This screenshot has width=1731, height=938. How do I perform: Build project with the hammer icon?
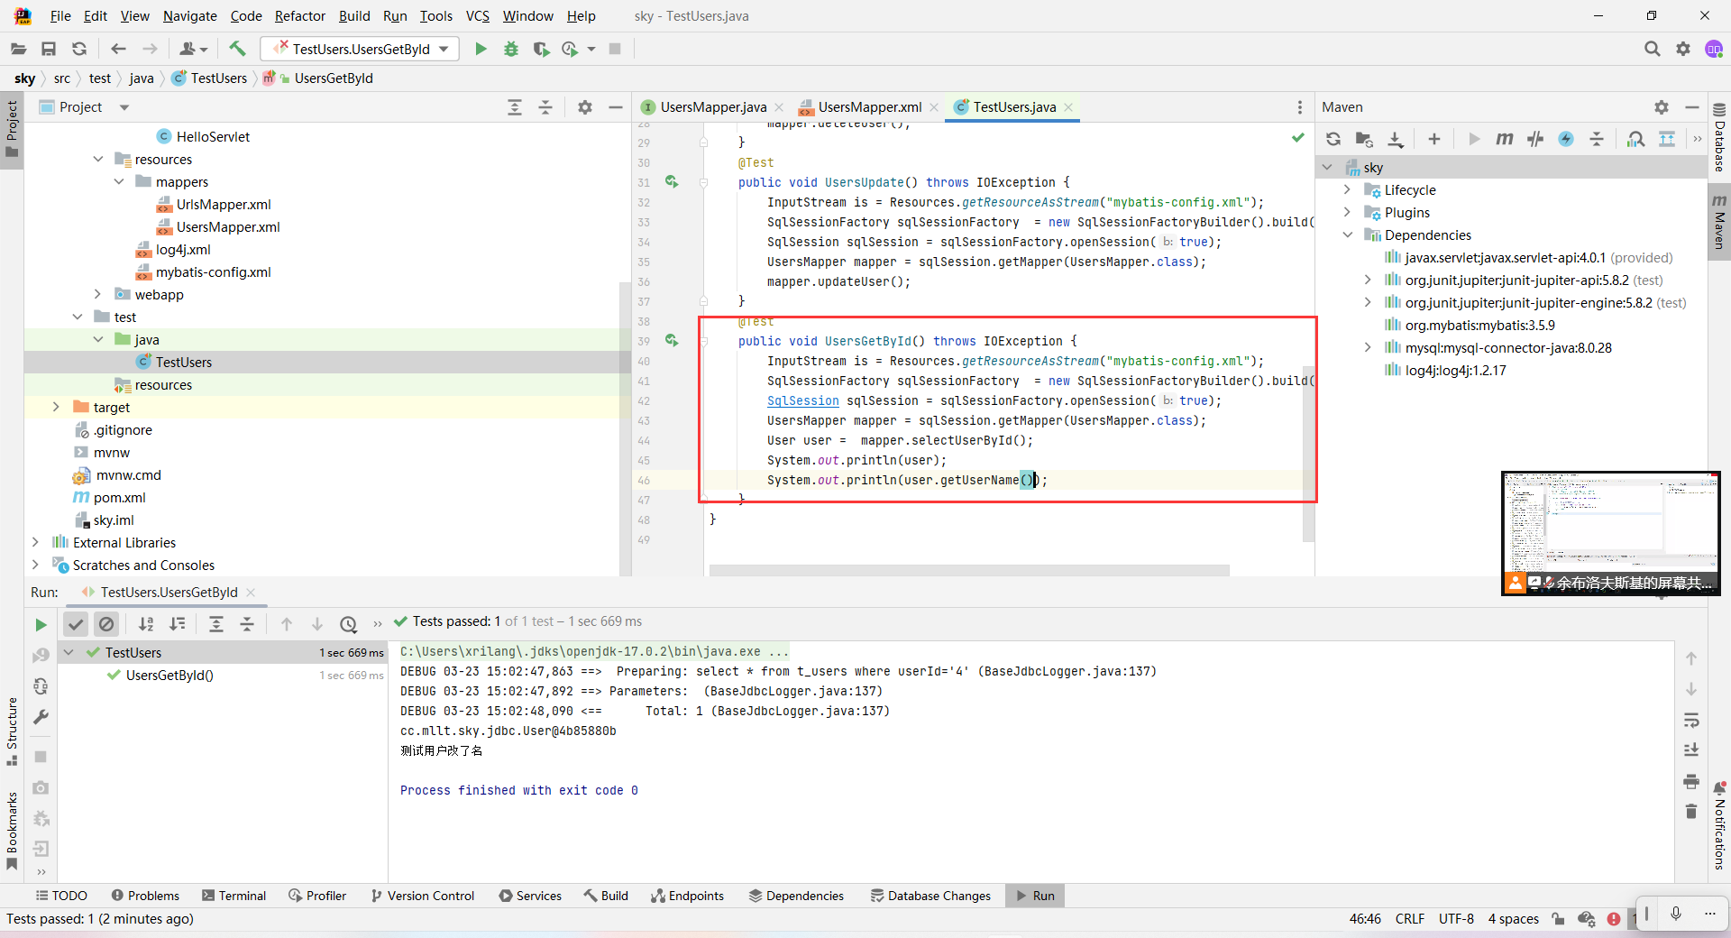237,49
